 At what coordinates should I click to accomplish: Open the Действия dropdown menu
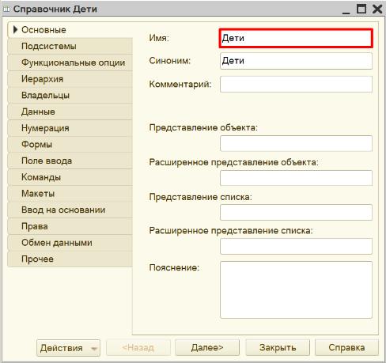[x=68, y=348]
